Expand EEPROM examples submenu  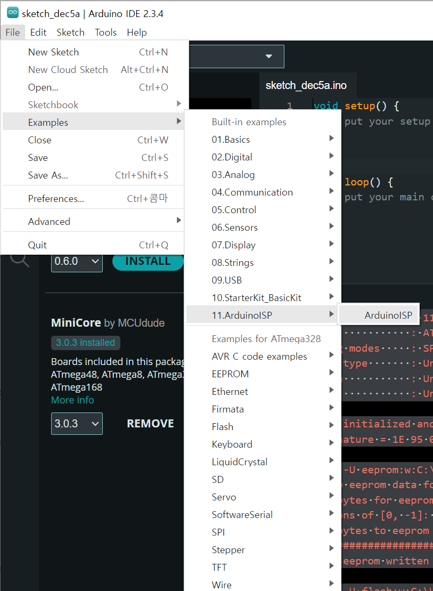click(264, 374)
